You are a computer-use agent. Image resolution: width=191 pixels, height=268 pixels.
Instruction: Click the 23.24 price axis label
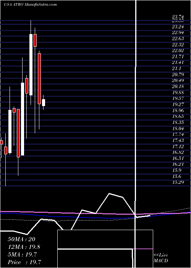point(178,27)
